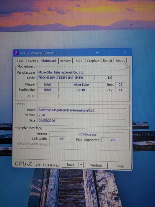The height and width of the screenshot is (207, 155).
Task: Click the CPU-Z Vintage Edition title bar
Action: click(x=72, y=53)
